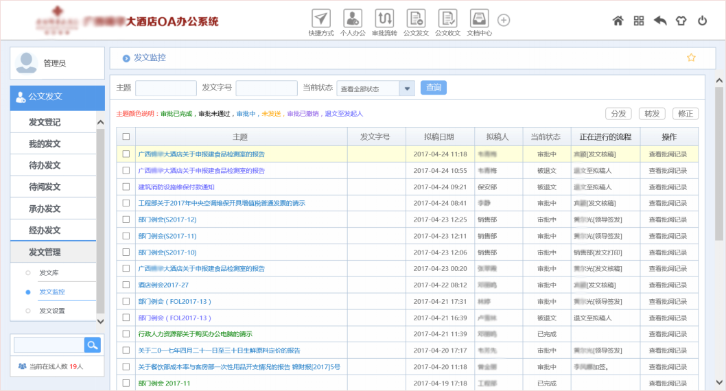Image resolution: width=726 pixels, height=391 pixels.
Task: Click the power logout icon
Action: coord(702,21)
